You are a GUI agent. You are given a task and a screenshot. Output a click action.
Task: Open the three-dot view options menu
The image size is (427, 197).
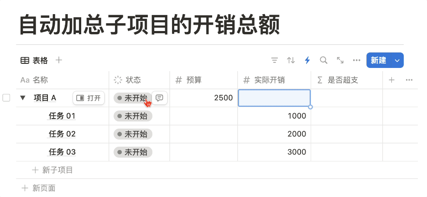pyautogui.click(x=357, y=60)
